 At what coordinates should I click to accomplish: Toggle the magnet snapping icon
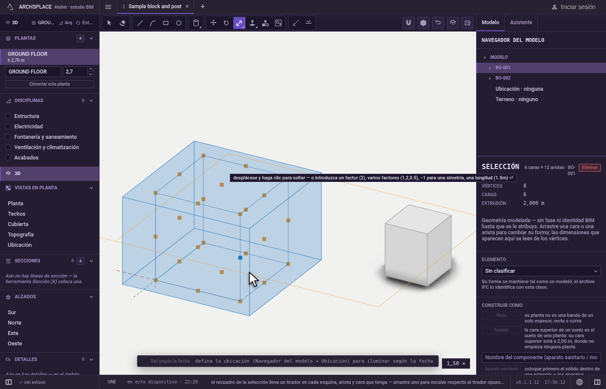click(409, 23)
